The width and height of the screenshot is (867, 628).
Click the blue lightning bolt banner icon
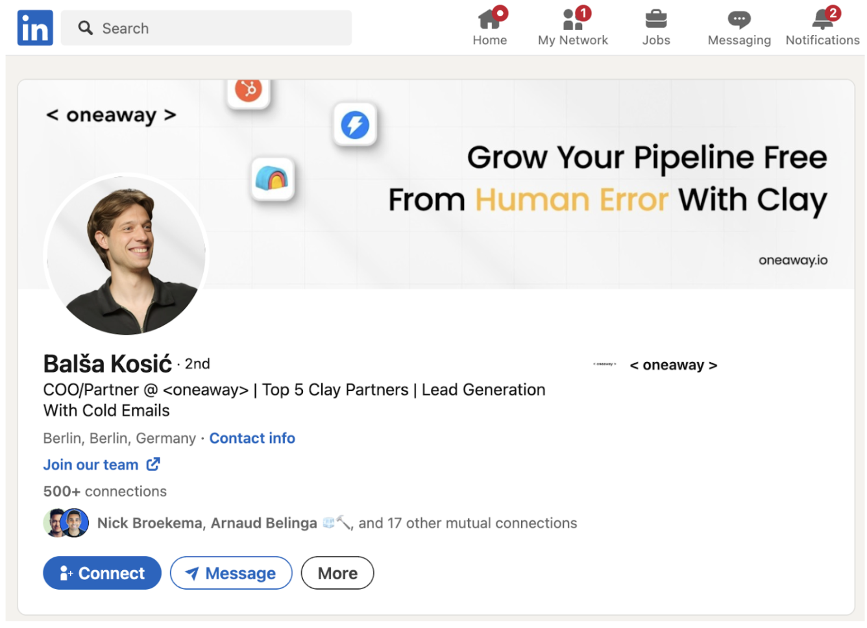point(355,125)
